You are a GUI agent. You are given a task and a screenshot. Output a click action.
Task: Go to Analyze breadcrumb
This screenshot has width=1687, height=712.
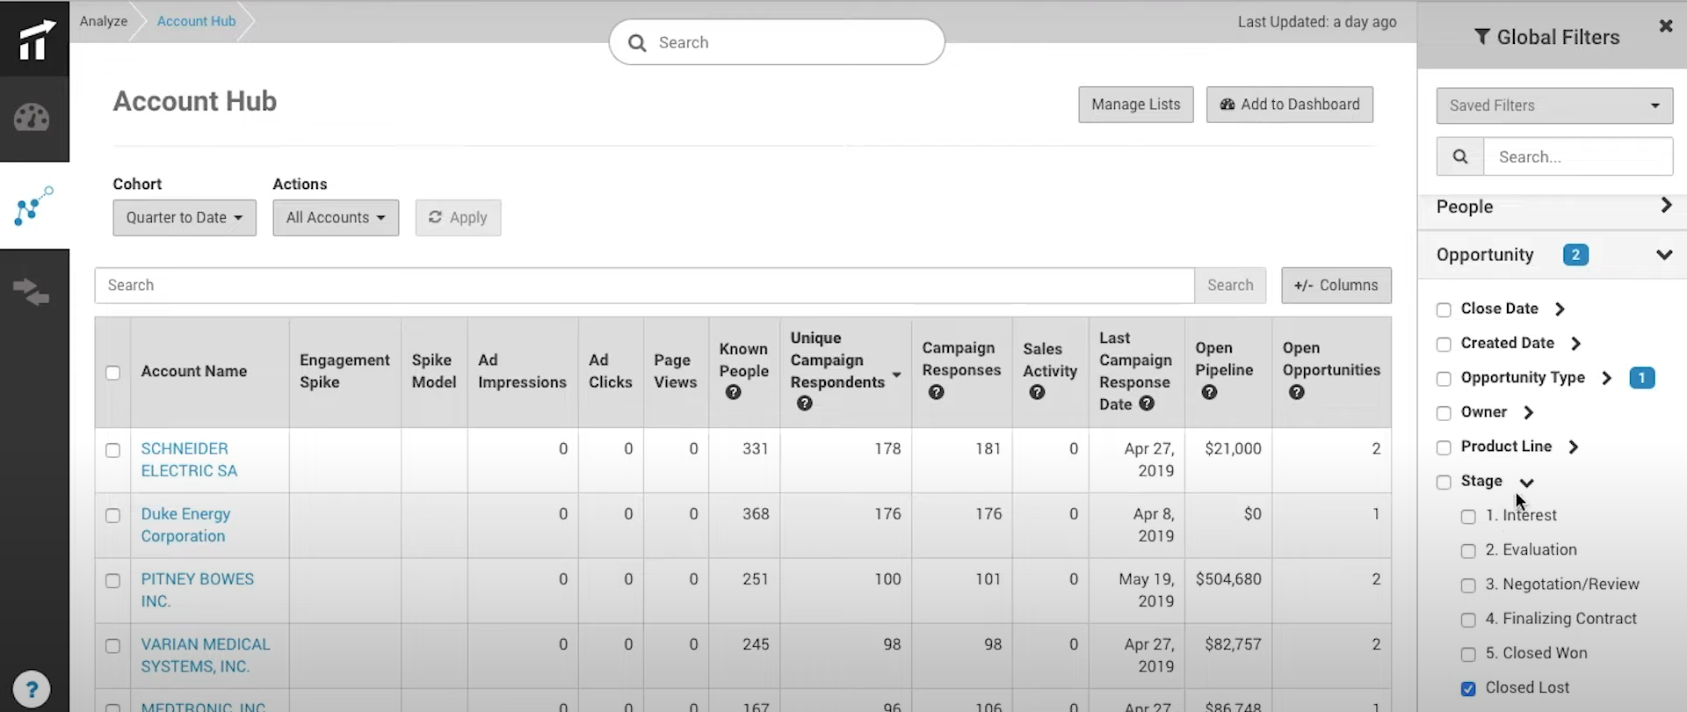click(104, 21)
